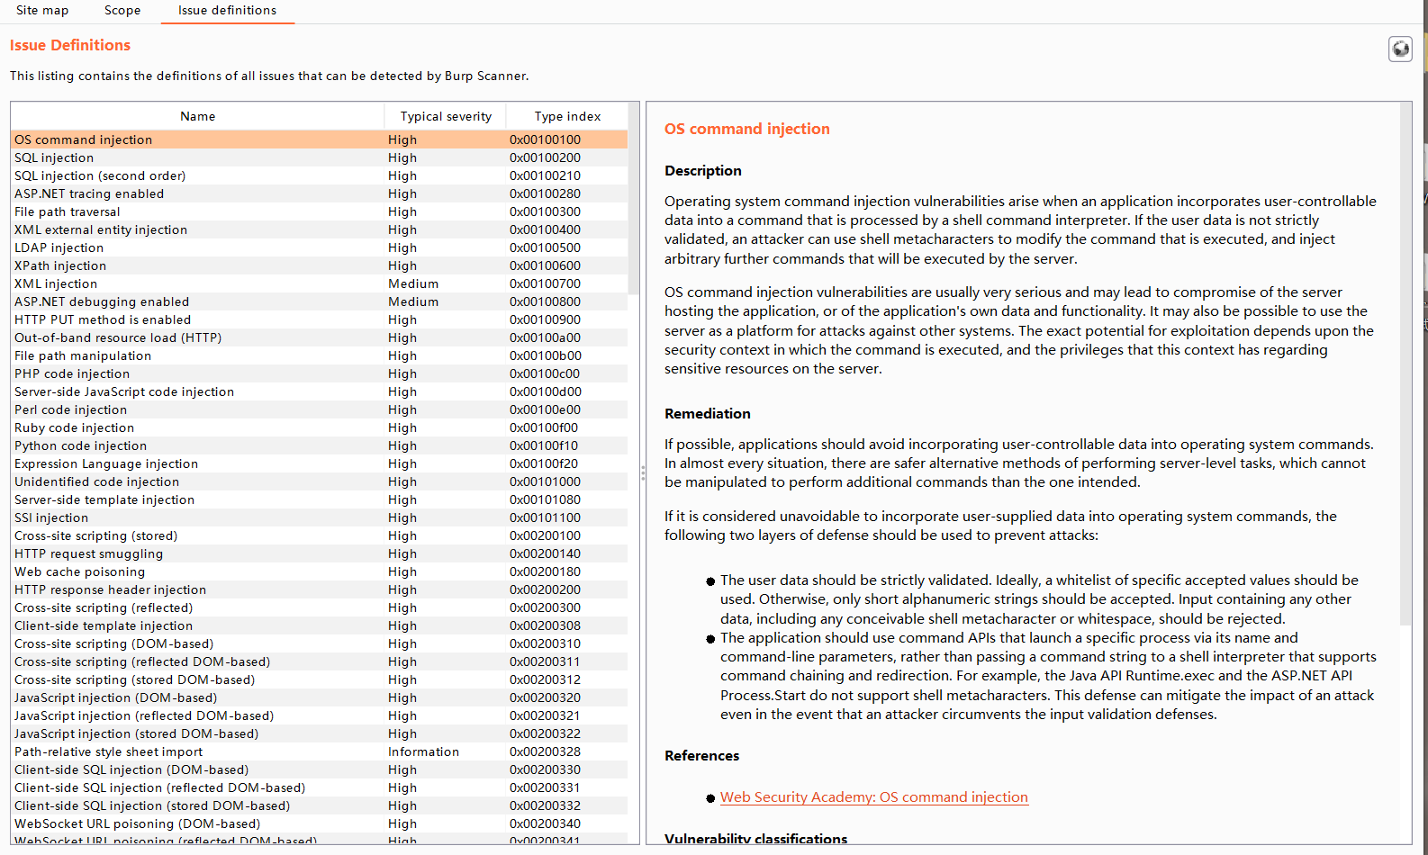Select JavaScript injection (stored DOM-based) row
The image size is (1428, 855).
click(x=319, y=733)
